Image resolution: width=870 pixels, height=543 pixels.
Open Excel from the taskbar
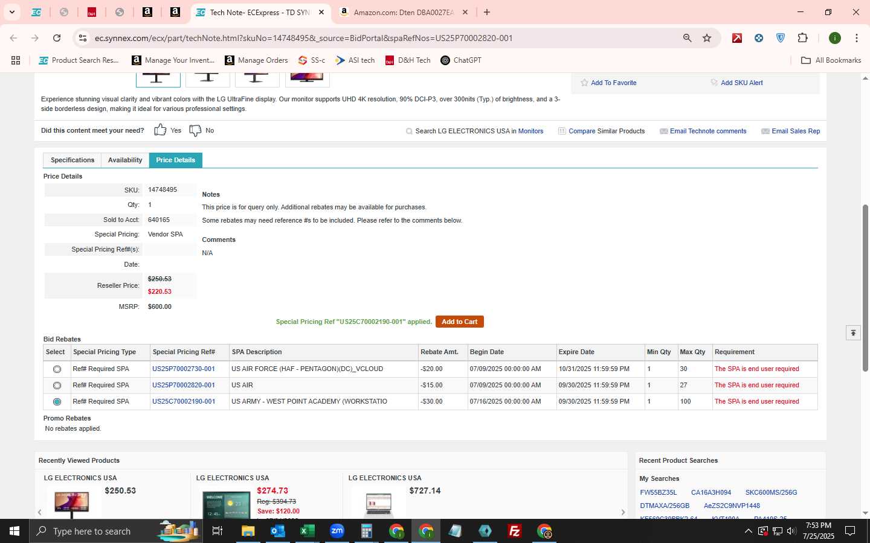click(307, 531)
